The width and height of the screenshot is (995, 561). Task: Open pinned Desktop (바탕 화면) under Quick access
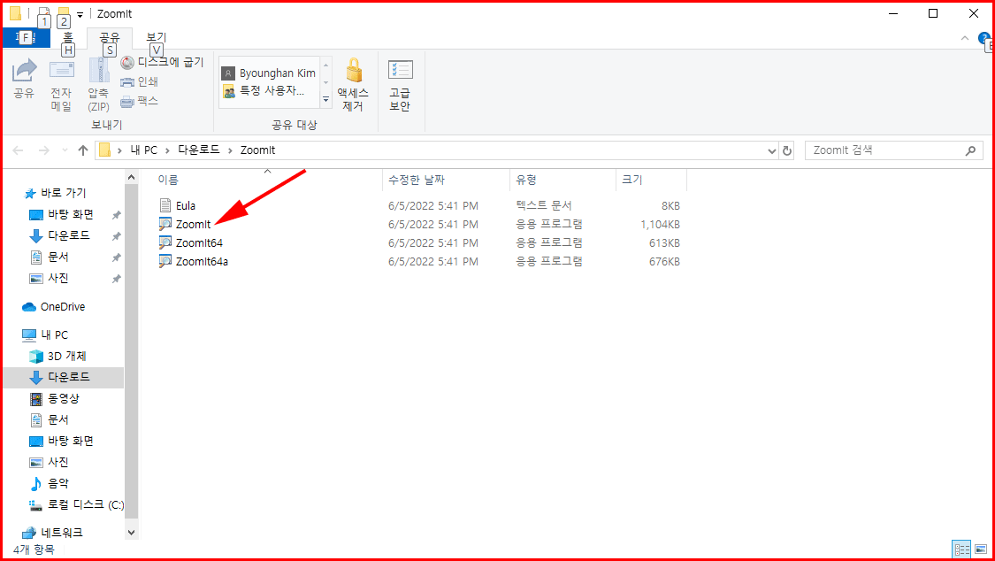tap(71, 214)
